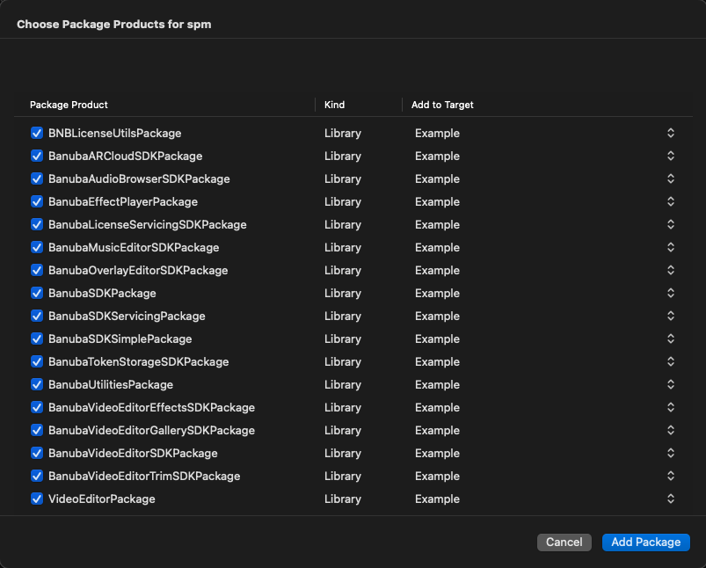Click BanubaTokenStorageSDKPackage row label

click(x=139, y=361)
